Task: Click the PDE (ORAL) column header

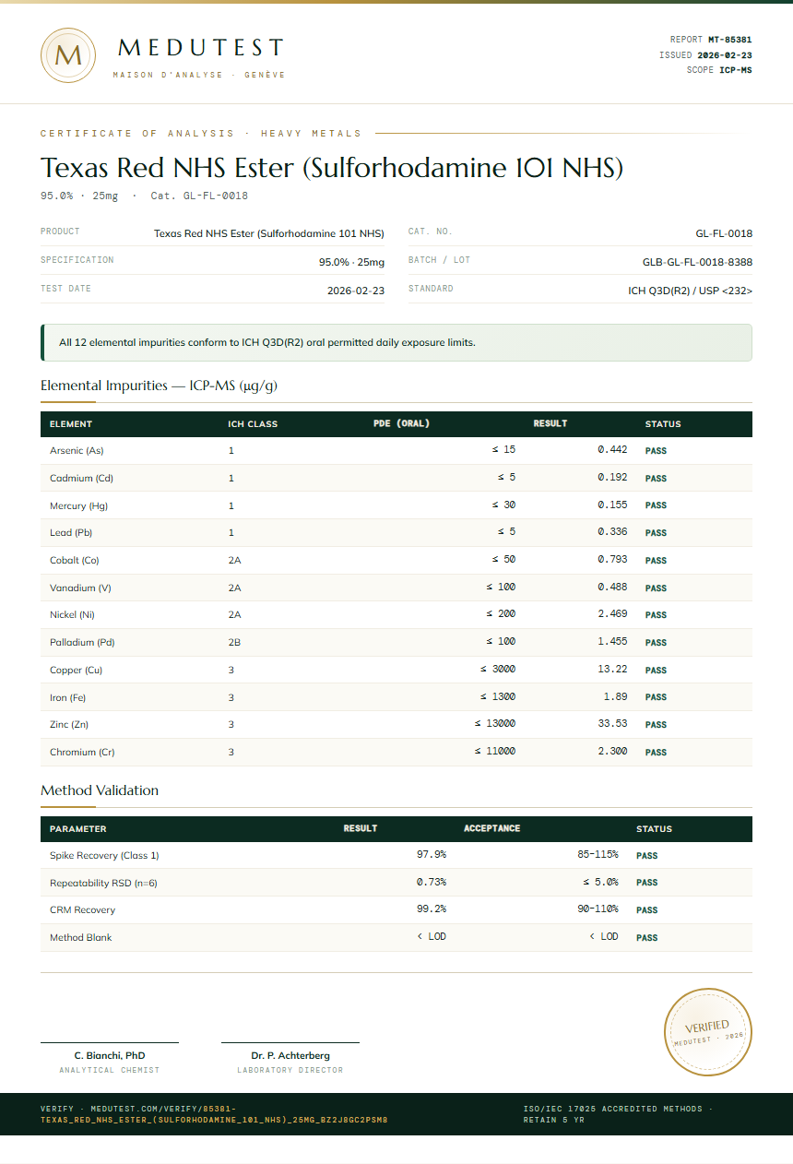Action: (401, 424)
